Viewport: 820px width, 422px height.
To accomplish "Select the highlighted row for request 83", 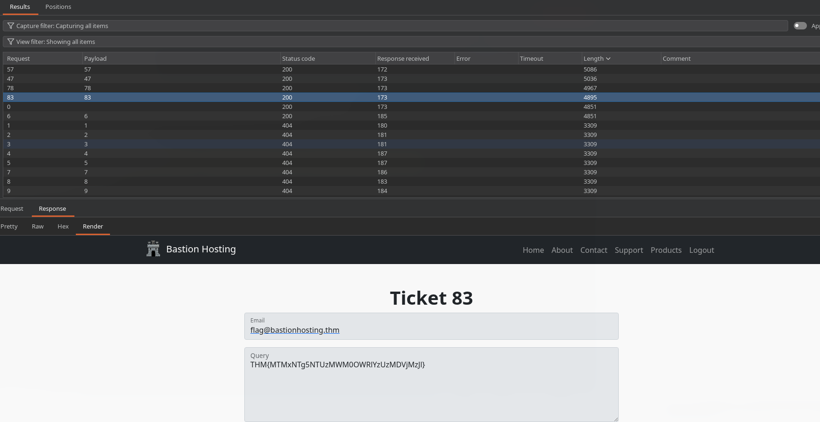I will (411, 97).
